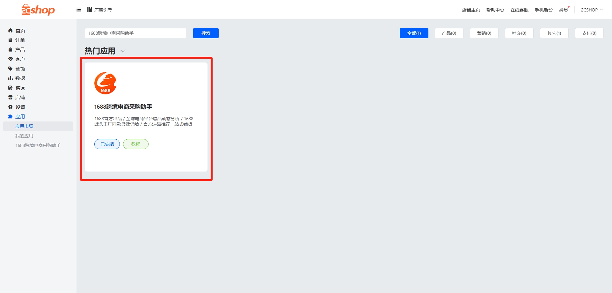Select the 其它(1) filter tab

coord(554,33)
